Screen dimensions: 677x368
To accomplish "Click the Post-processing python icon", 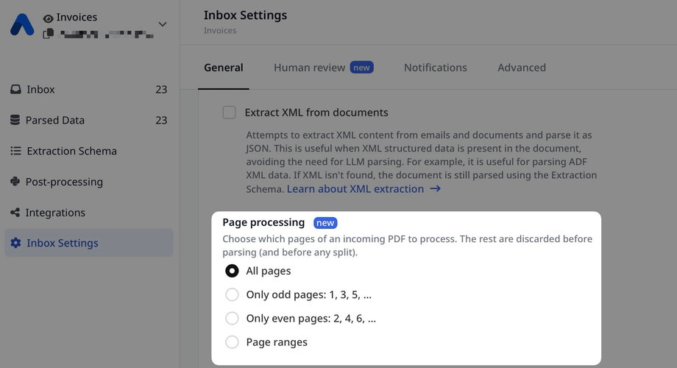I will (x=15, y=181).
